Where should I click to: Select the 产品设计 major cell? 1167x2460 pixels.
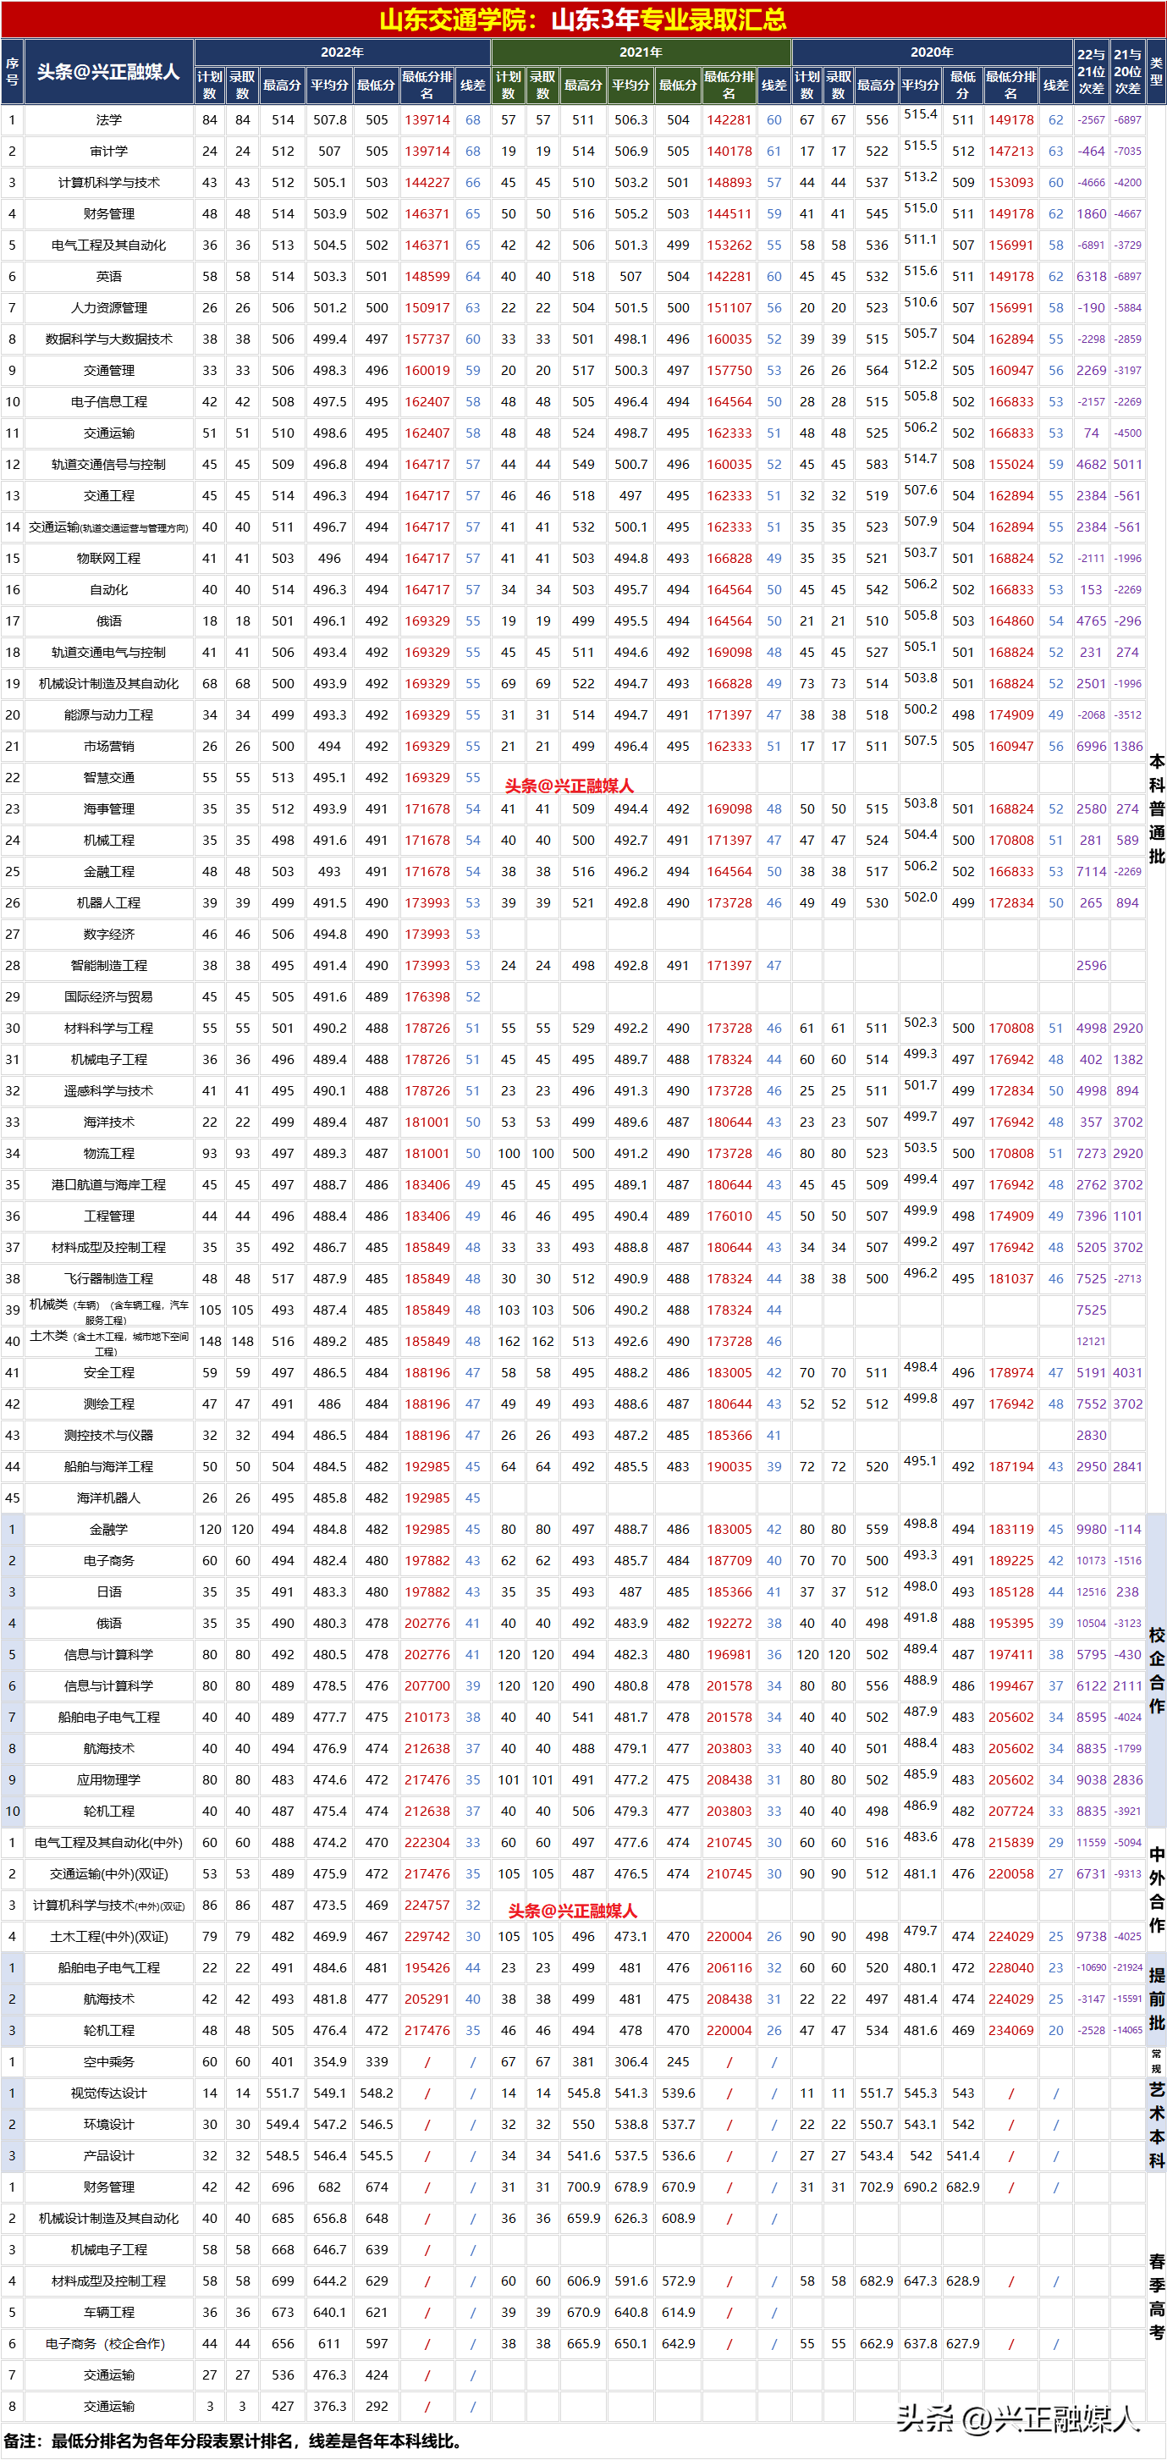coord(109,2157)
